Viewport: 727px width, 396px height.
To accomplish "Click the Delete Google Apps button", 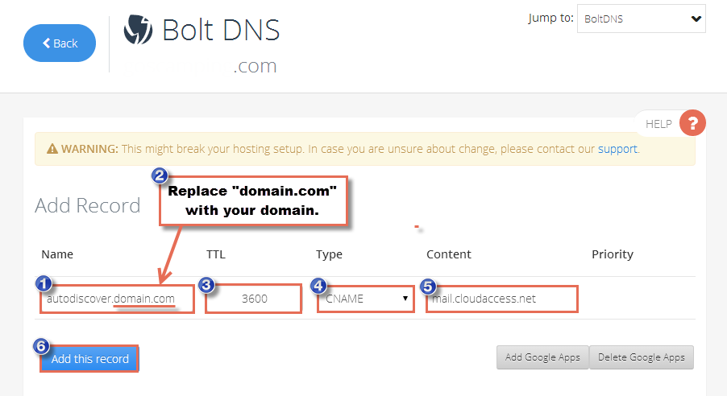I will click(642, 357).
